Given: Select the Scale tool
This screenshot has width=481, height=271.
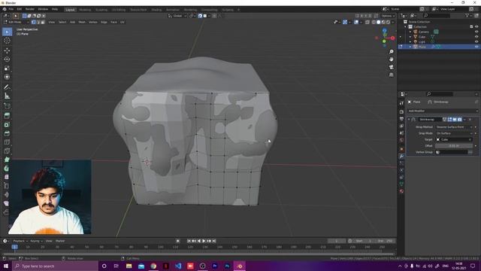Looking at the screenshot, I should click(7, 69).
